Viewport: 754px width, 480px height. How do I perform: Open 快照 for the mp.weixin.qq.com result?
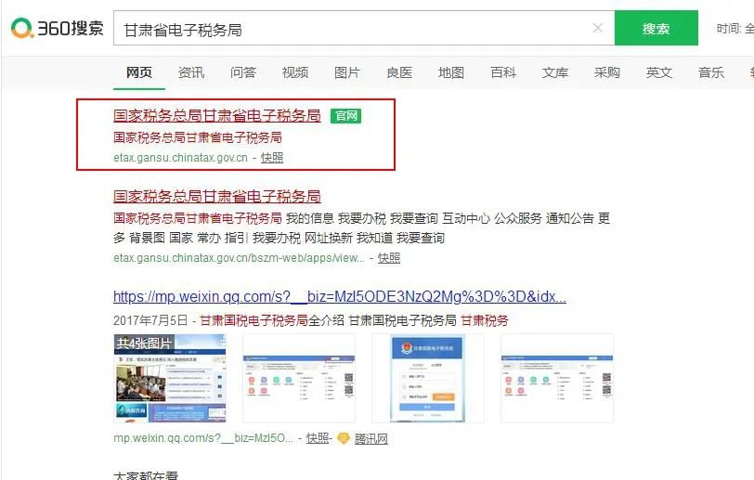[x=318, y=438]
